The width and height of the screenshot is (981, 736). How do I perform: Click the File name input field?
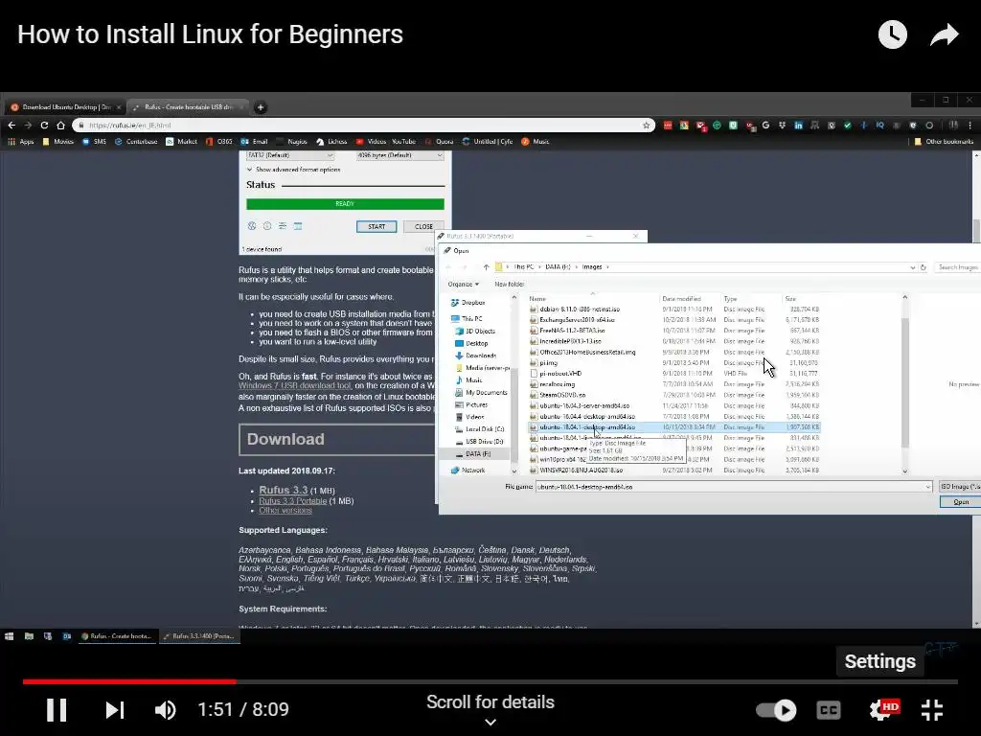(734, 486)
